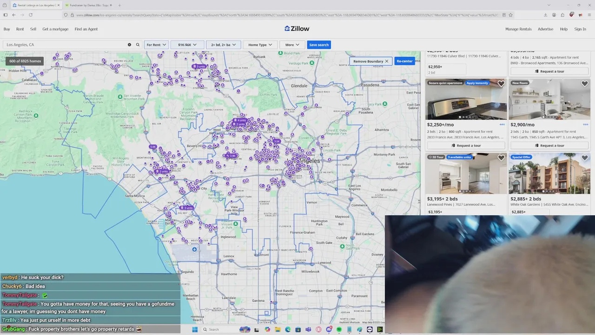Click the $2,950+ 2 bd price box
Screen dimensions: 595x335
(x=446, y=69)
